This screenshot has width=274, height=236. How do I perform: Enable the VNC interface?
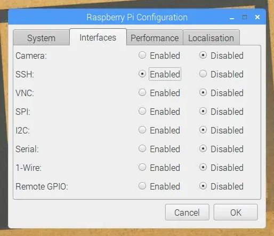[x=142, y=92]
